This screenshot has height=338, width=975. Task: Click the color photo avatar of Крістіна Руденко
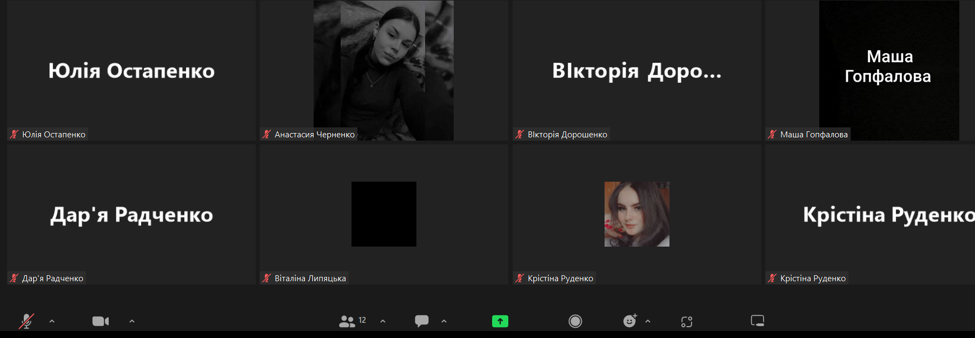pos(636,214)
